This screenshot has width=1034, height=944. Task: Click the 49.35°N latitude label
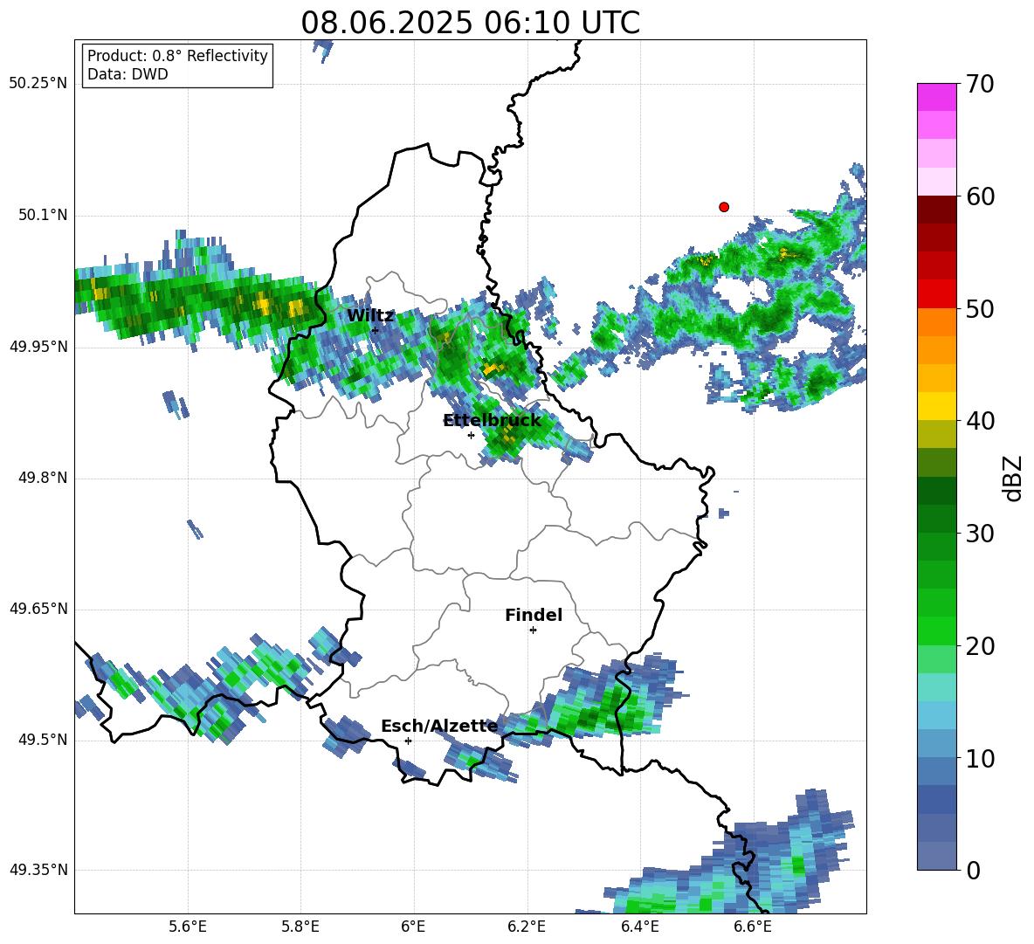[x=38, y=870]
